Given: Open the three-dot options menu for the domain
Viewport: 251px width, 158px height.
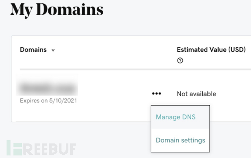Looking at the screenshot, I should [x=156, y=94].
